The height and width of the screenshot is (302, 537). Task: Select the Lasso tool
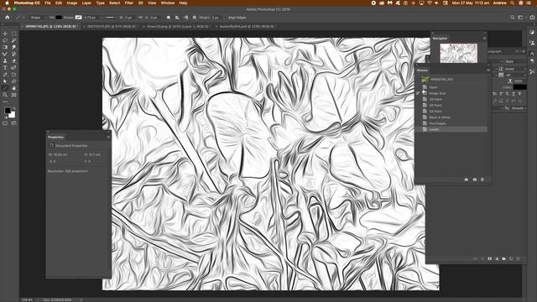pyautogui.click(x=5, y=40)
